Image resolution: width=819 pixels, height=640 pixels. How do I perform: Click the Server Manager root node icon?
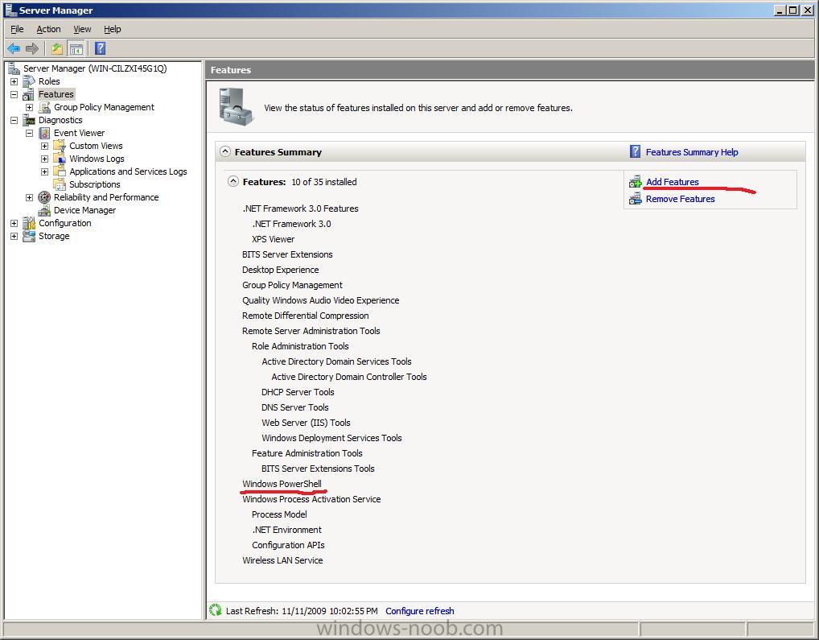click(14, 68)
